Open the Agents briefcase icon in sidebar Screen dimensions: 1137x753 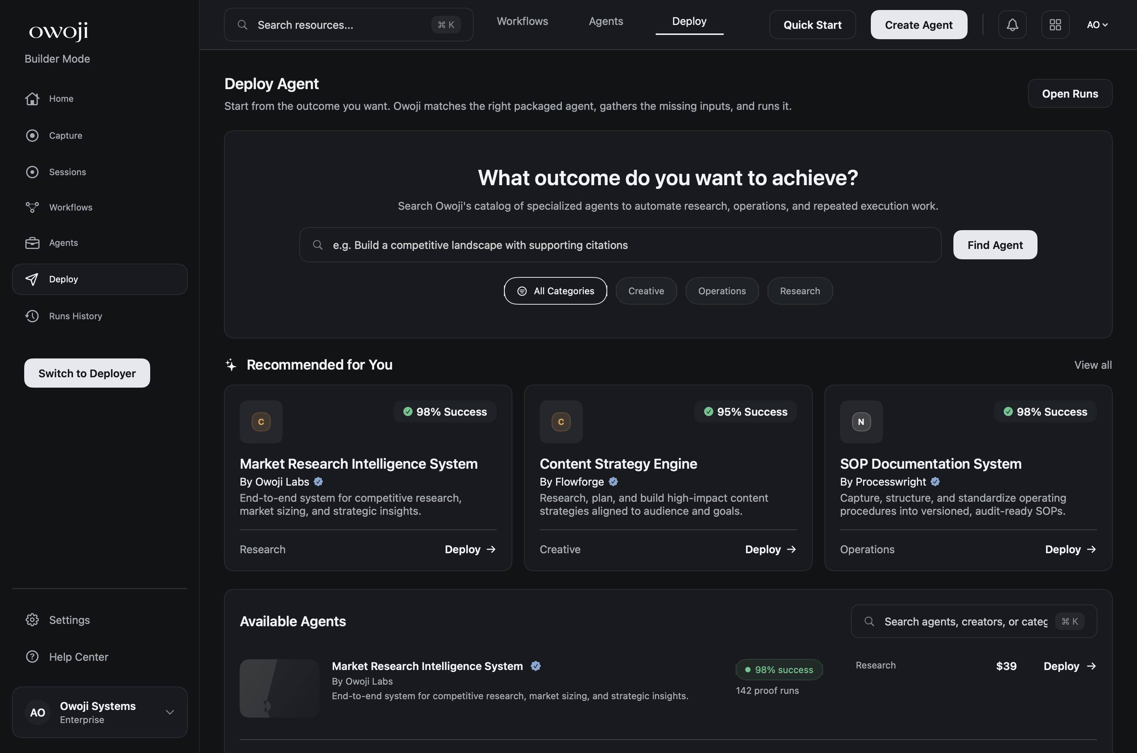32,242
